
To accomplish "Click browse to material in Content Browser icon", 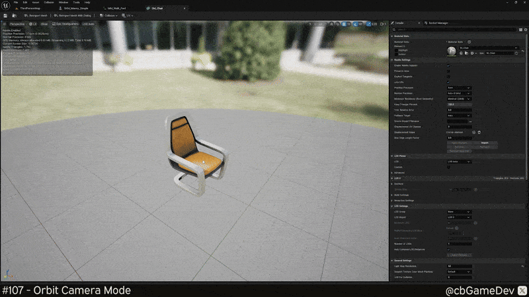I will pyautogui.click(x=466, y=53).
